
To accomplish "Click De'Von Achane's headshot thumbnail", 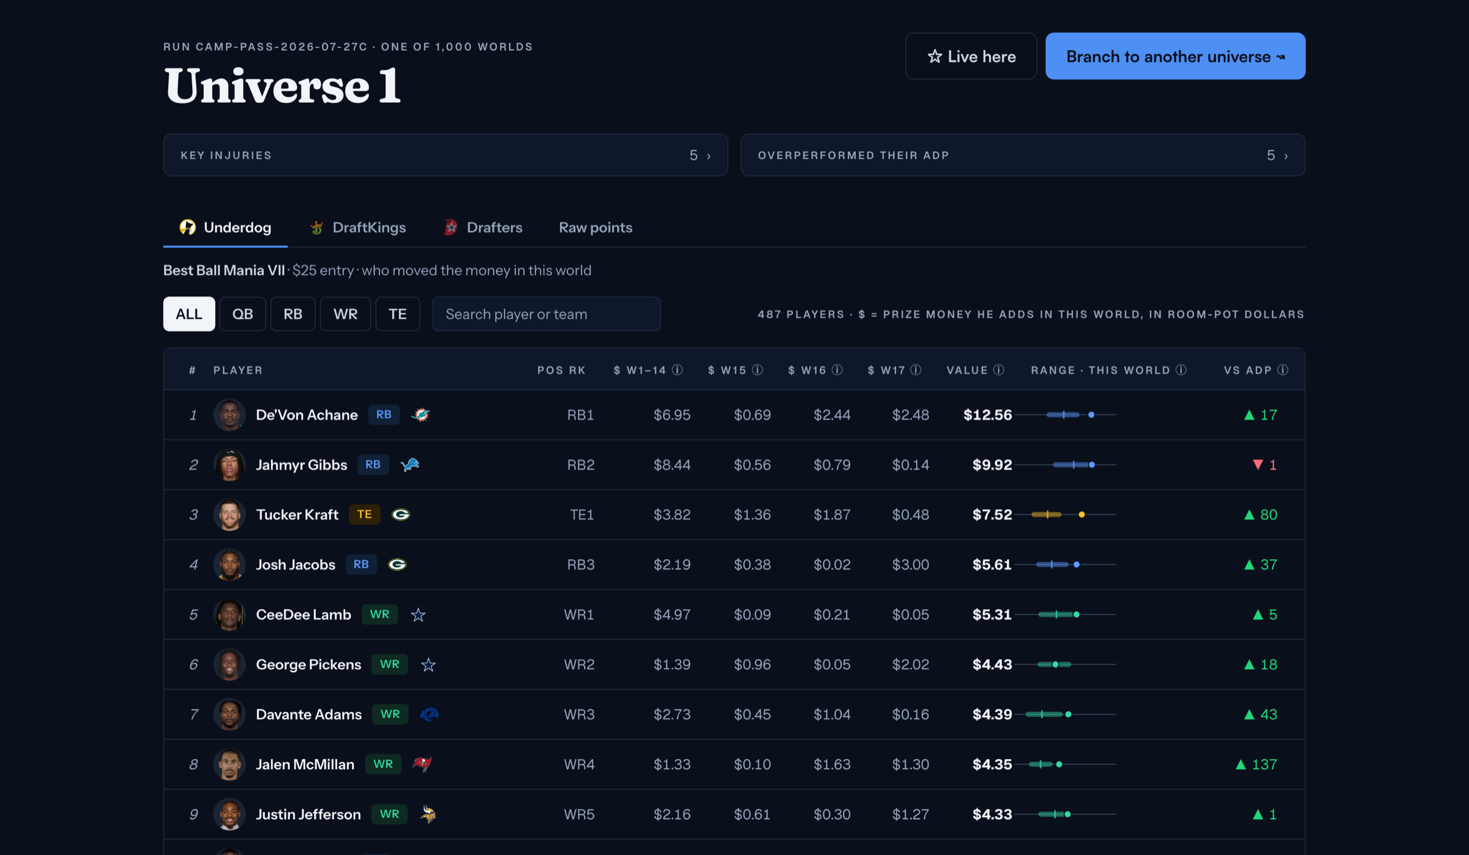I will point(230,415).
